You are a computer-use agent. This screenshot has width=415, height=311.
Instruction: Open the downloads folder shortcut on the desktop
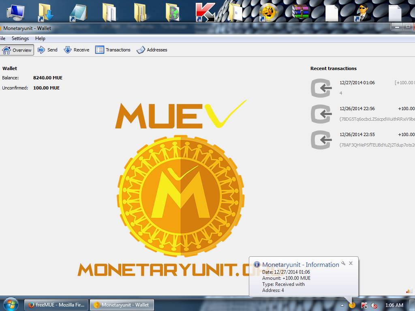45,12
